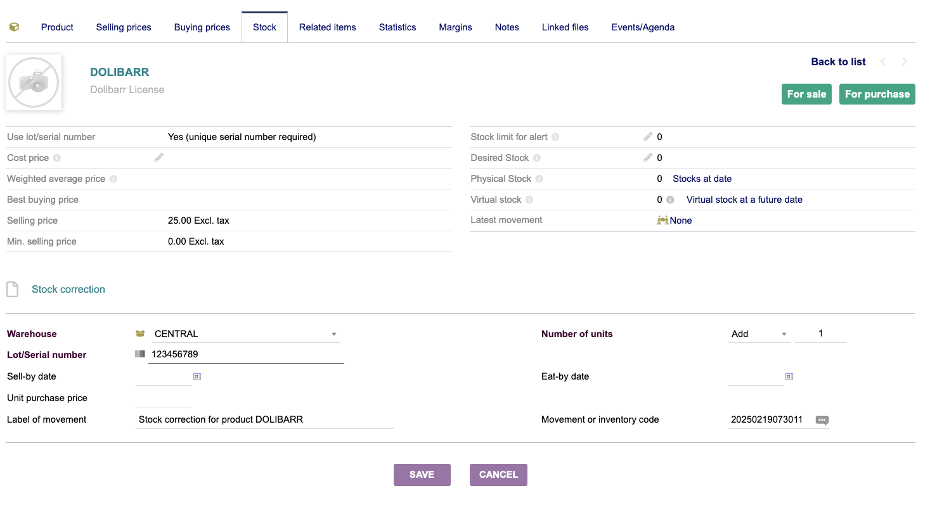Edit the Label of movement field

pyautogui.click(x=265, y=419)
